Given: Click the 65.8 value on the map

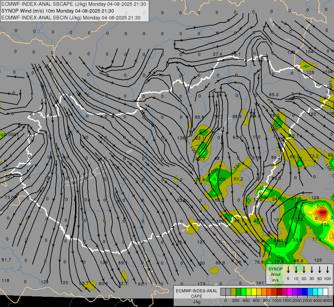Looking at the screenshot, I should [x=199, y=117].
